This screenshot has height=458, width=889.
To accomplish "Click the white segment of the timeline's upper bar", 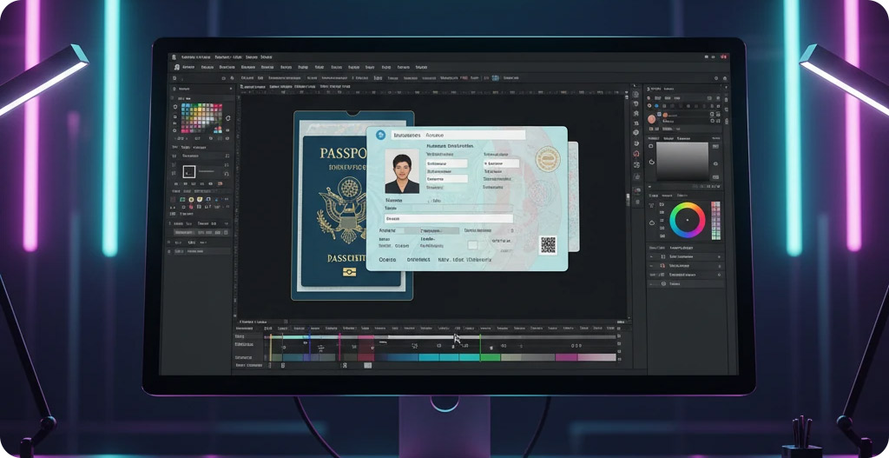I will coord(434,337).
